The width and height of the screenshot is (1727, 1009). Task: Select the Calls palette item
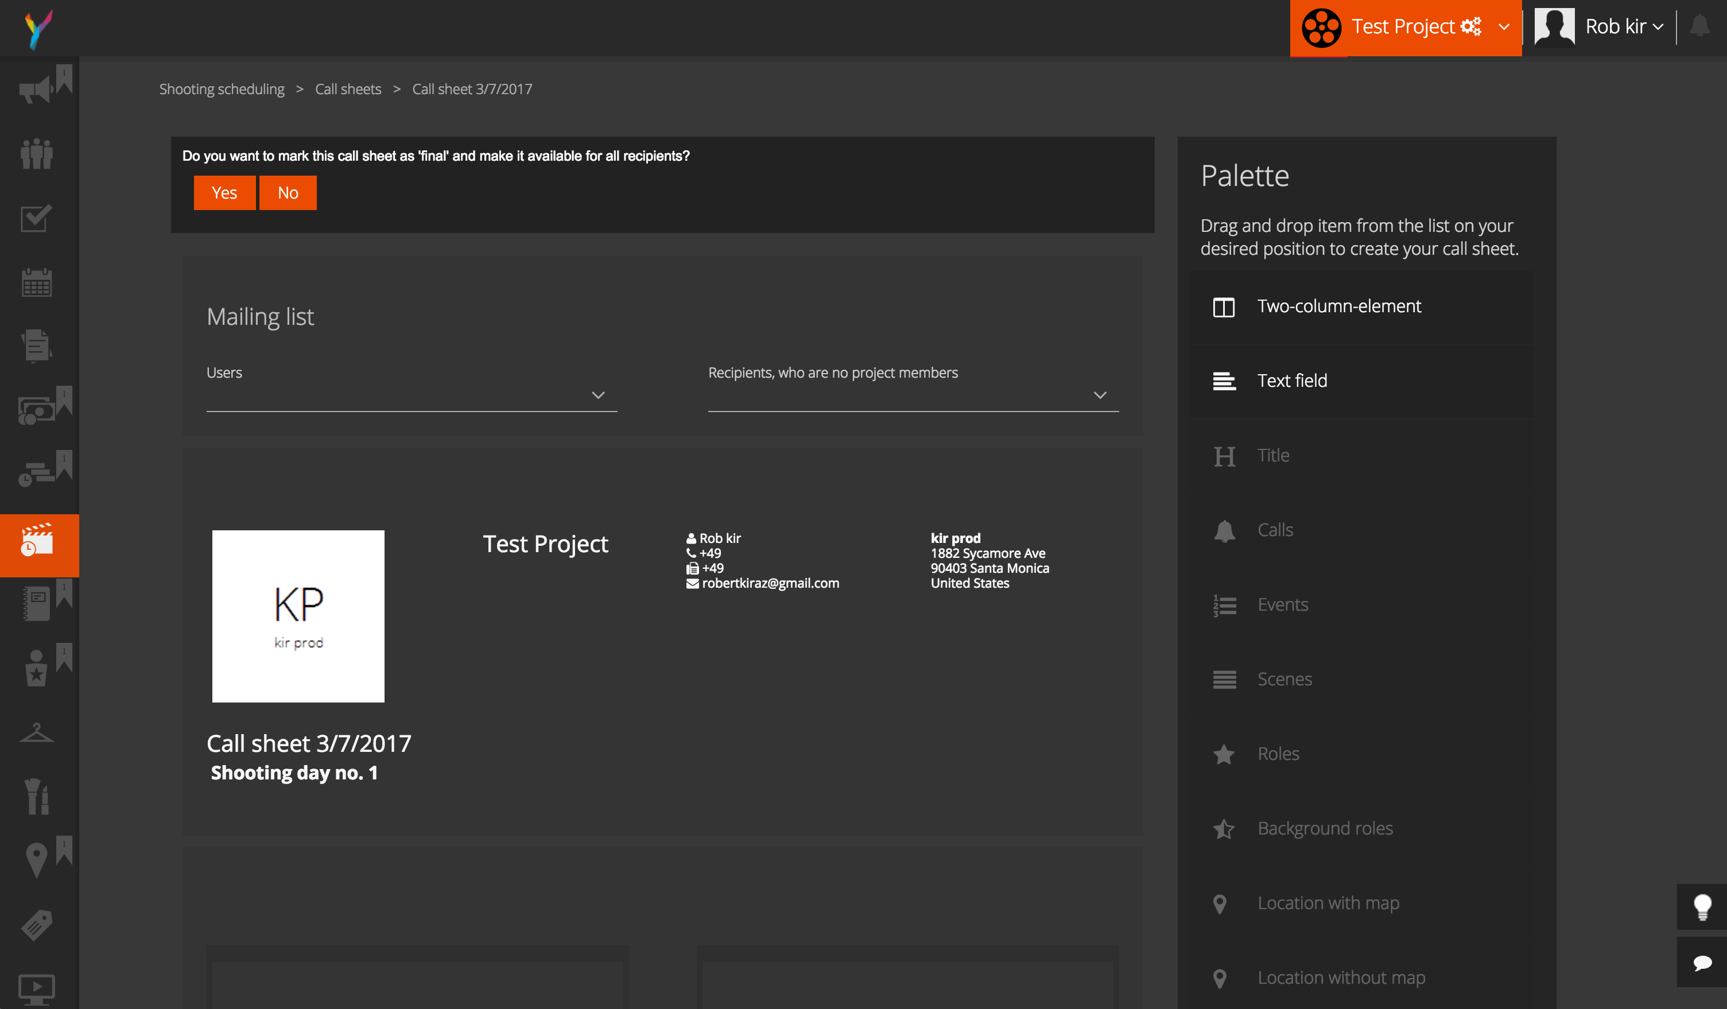tap(1361, 530)
